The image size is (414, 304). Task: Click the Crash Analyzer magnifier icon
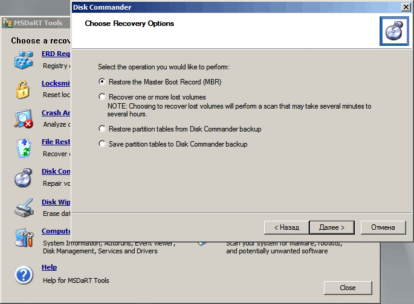click(24, 119)
